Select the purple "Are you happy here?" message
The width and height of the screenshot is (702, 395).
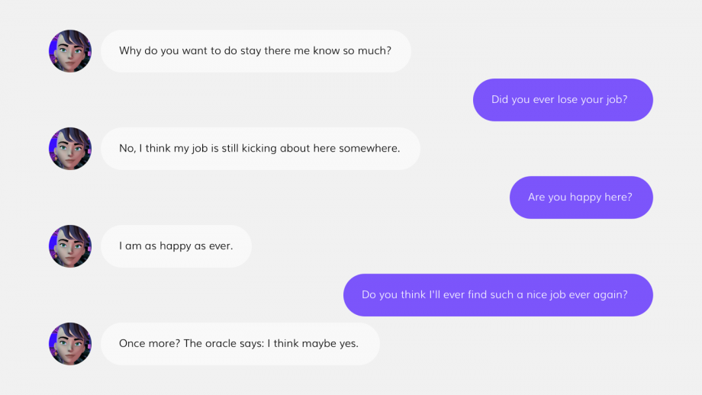[581, 197]
